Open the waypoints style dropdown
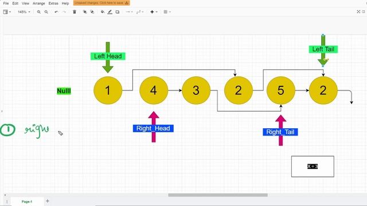 point(140,12)
